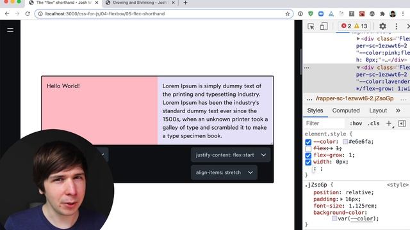The image size is (410, 230).
Task: Disable the flex-grow: 1 declaration
Action: tap(308, 155)
